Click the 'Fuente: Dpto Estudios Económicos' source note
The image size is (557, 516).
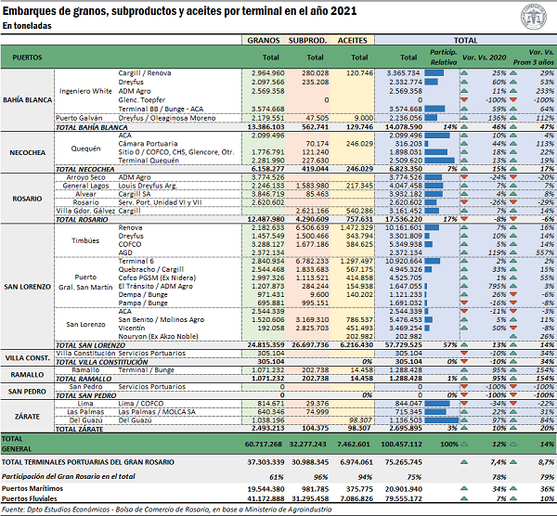click(166, 510)
